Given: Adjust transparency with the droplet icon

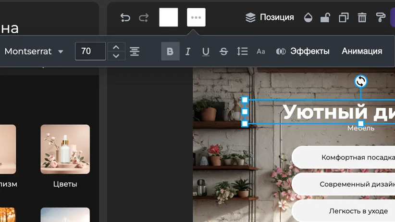Looking at the screenshot, I should (x=308, y=17).
